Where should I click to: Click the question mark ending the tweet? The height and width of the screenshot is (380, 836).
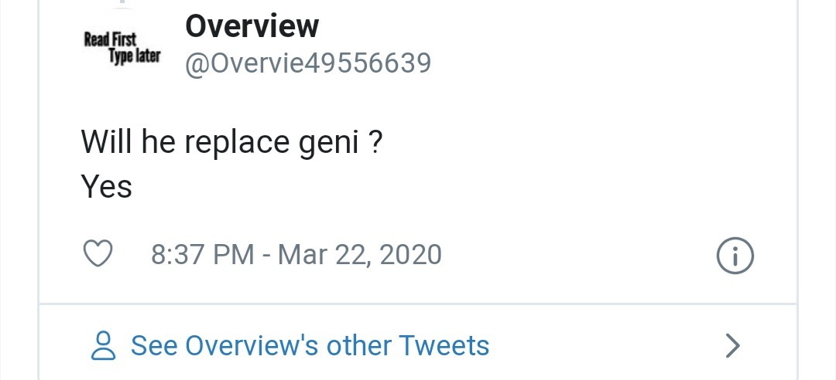pos(375,142)
